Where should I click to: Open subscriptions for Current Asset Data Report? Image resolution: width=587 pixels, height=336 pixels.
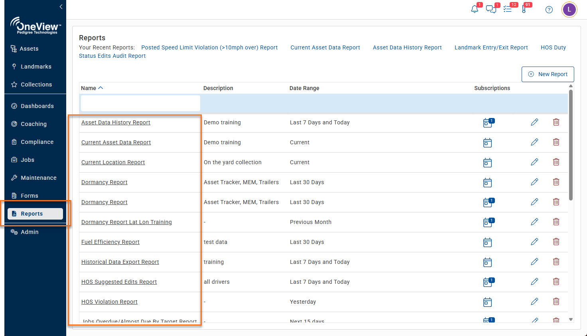pos(487,143)
